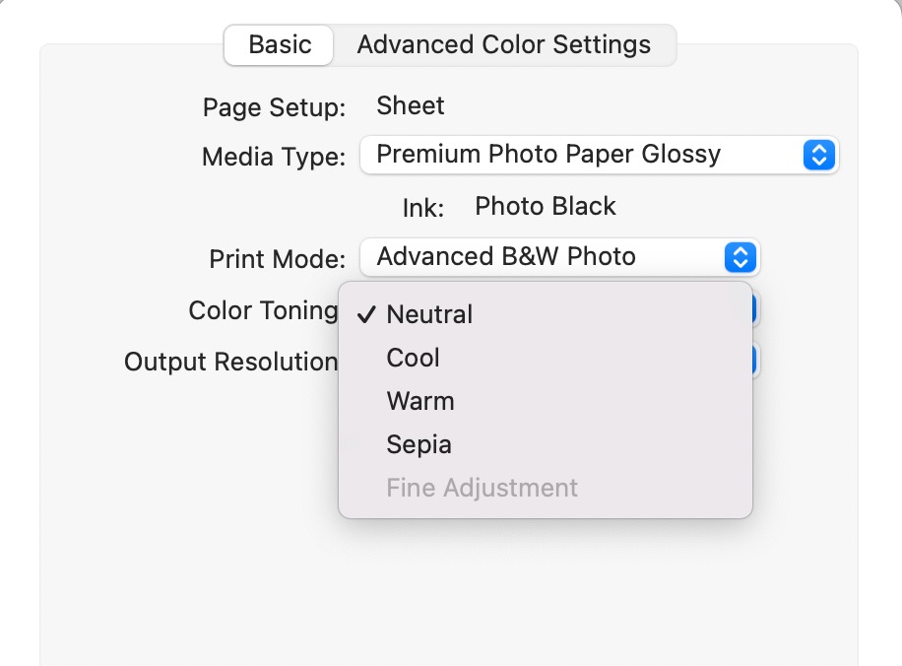
Task: Open the Advanced Color Settings tab
Action: click(x=503, y=45)
